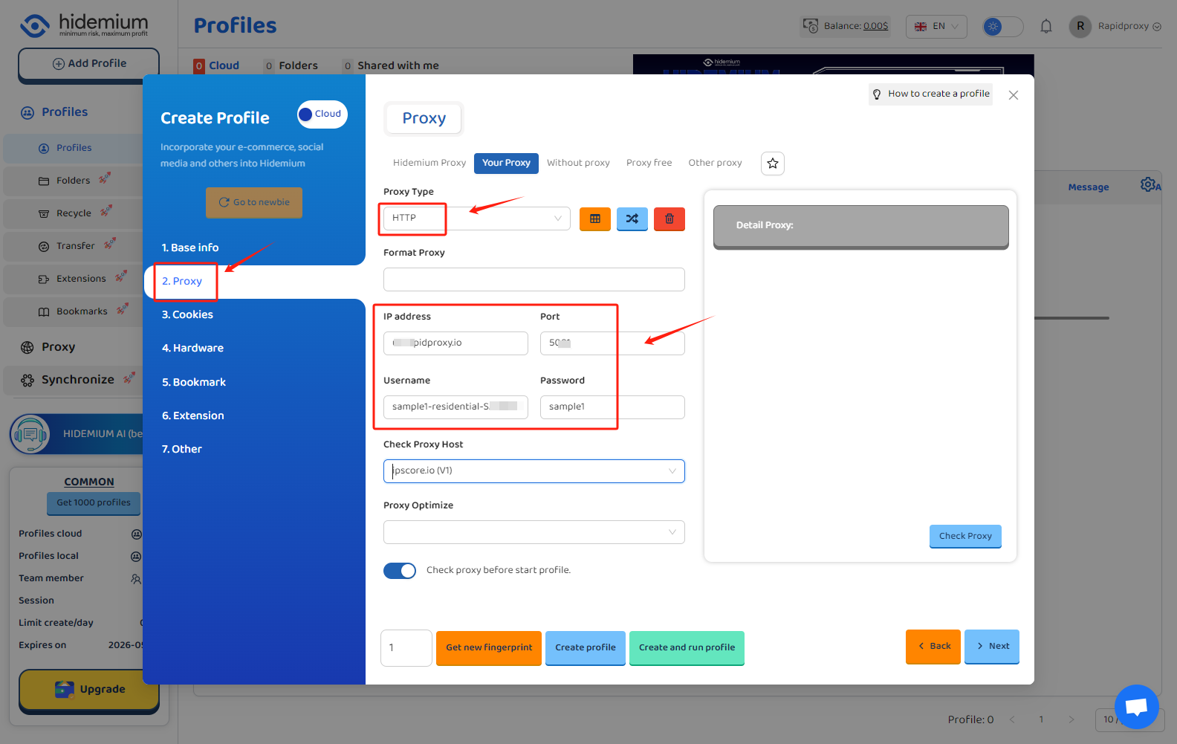Toggle the Cloud switch in Create Profile
Image resolution: width=1177 pixels, height=744 pixels.
pyautogui.click(x=322, y=114)
